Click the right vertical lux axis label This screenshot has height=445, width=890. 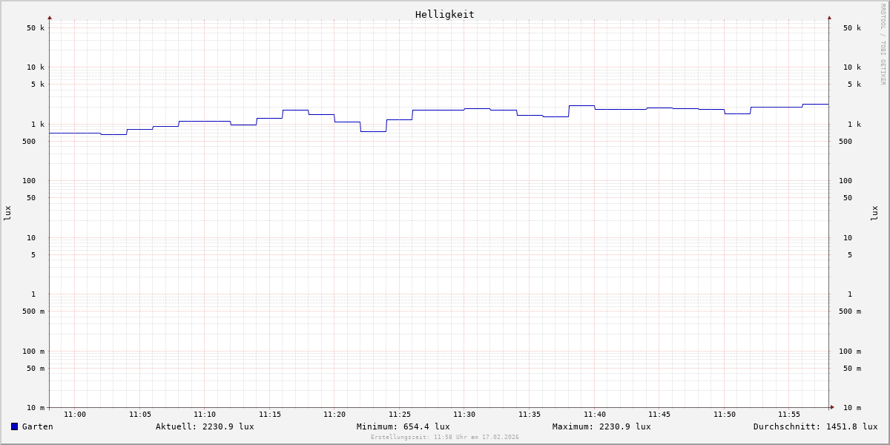875,213
